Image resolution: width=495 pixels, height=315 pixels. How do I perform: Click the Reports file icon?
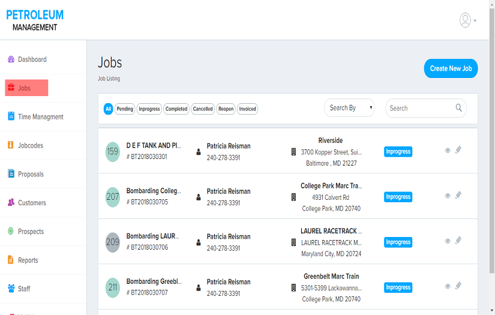click(x=11, y=260)
